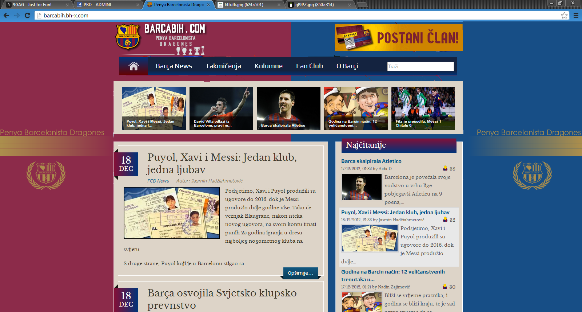Viewport: 582px width, 312px height.
Task: Click sidebar date 17/12/2012, 01:32 by Aida D.
Action: 367,169
